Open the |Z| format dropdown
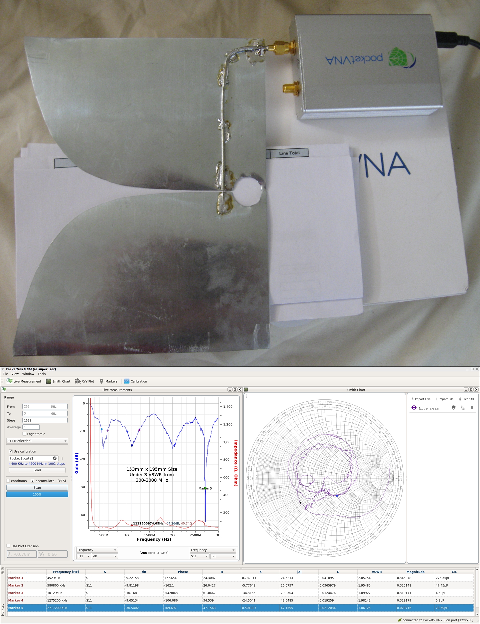Viewport: 480px width, 624px height. click(223, 556)
